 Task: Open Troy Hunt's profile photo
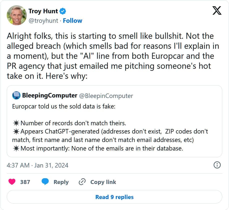[16, 15]
